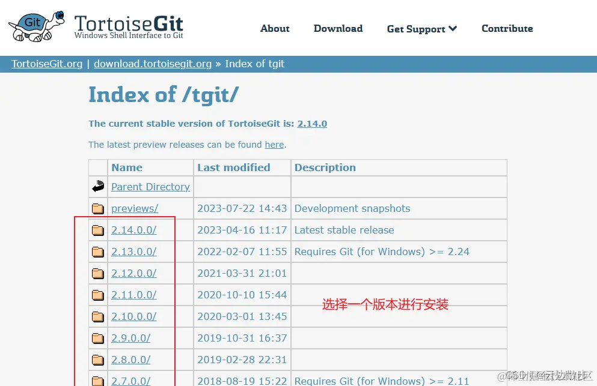Click the 'Requires Git (for Windows) >= 2.24' description
This screenshot has width=597, height=386.
pos(382,252)
